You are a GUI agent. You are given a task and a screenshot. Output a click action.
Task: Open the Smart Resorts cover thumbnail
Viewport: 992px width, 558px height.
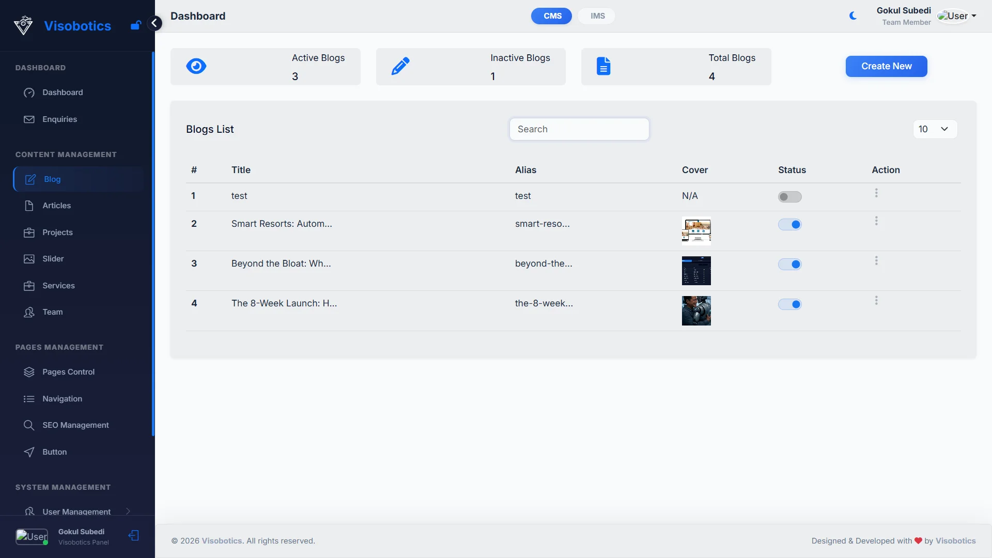click(696, 230)
